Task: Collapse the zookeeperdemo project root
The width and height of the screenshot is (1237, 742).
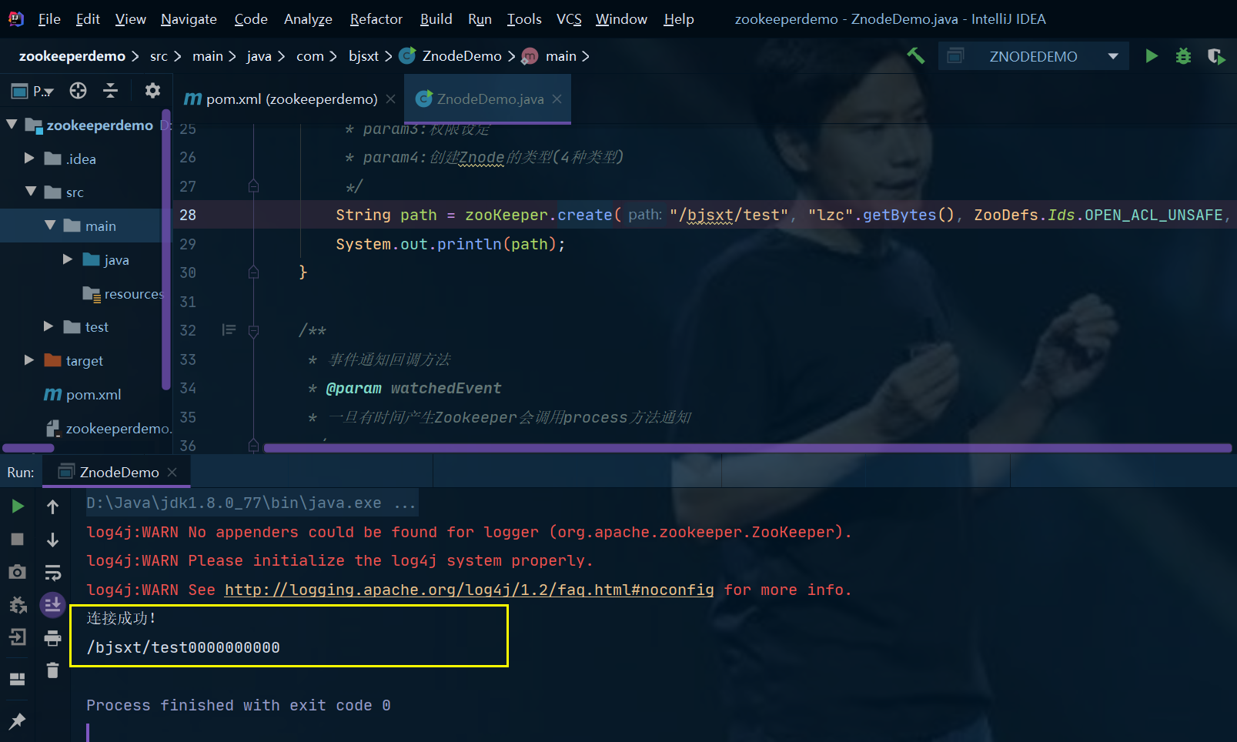Action: [x=12, y=125]
